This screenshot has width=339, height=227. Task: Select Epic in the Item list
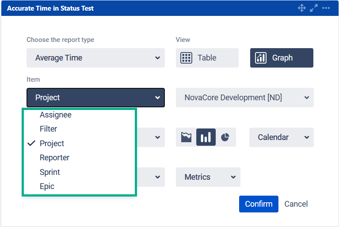point(47,186)
